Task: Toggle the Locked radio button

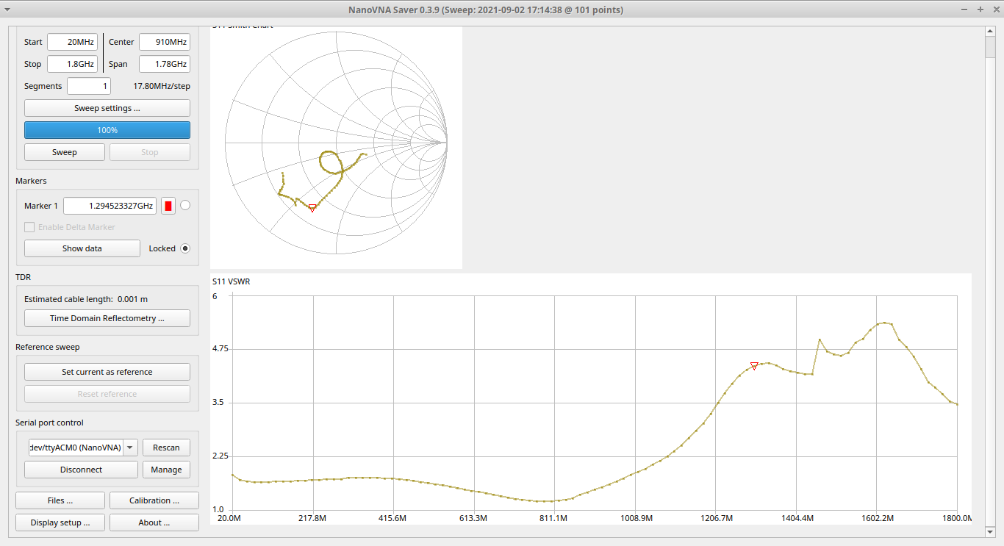Action: (x=185, y=248)
